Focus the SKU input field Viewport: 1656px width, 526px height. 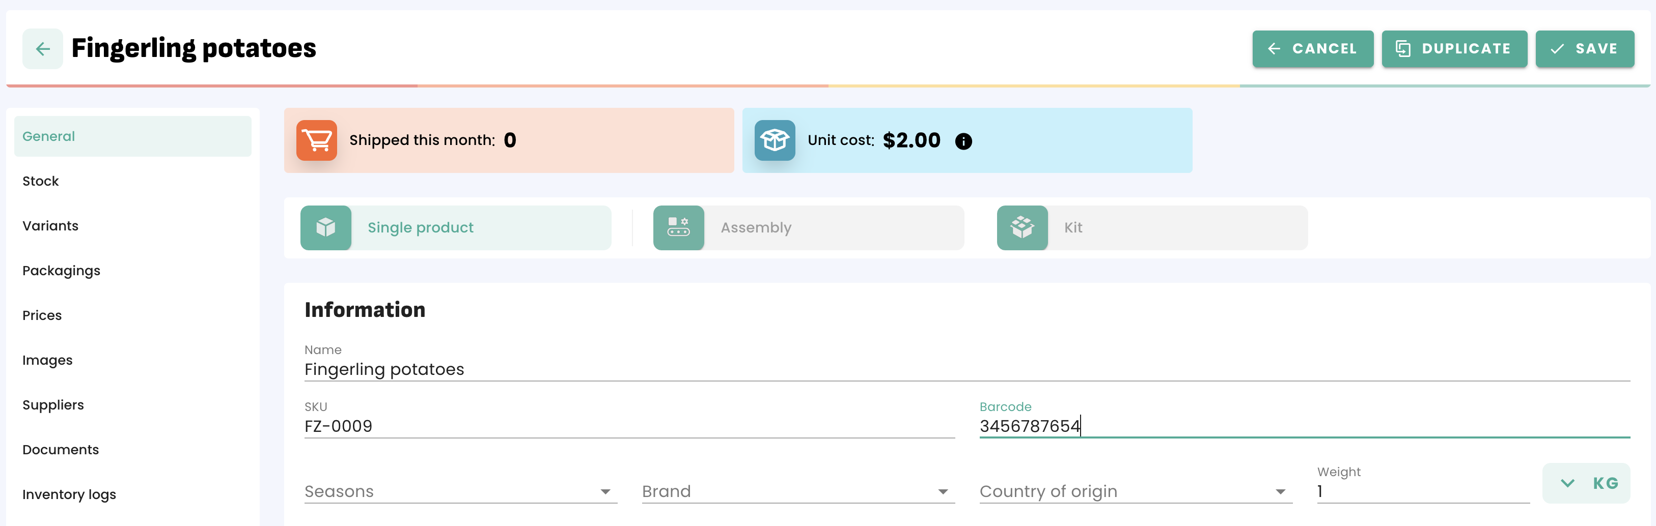[x=629, y=426]
